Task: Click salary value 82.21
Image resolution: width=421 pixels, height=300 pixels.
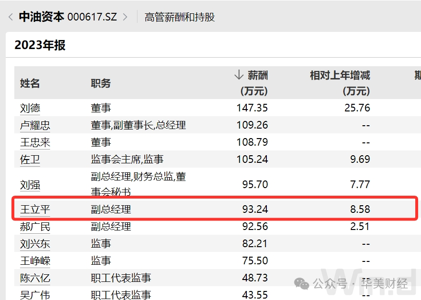Action: [255, 244]
